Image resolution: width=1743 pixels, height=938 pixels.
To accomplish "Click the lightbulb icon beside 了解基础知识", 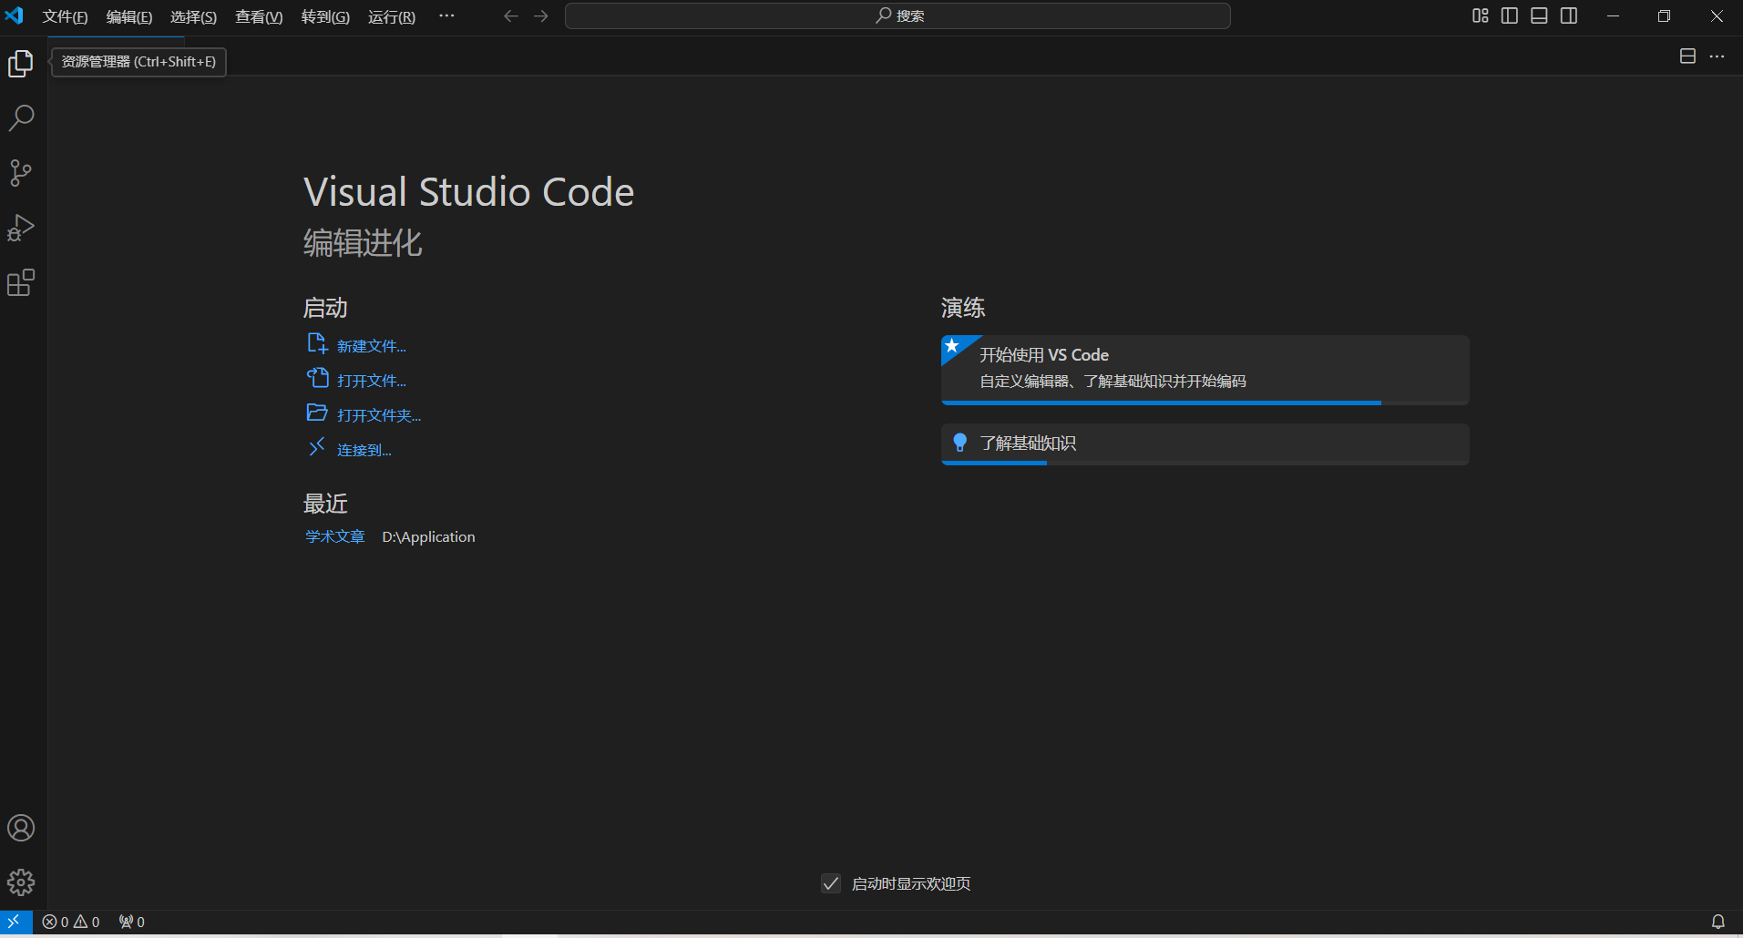I will [x=959, y=443].
